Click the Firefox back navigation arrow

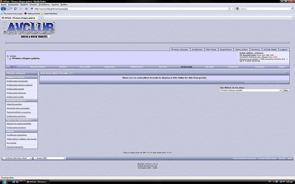point(4,9)
